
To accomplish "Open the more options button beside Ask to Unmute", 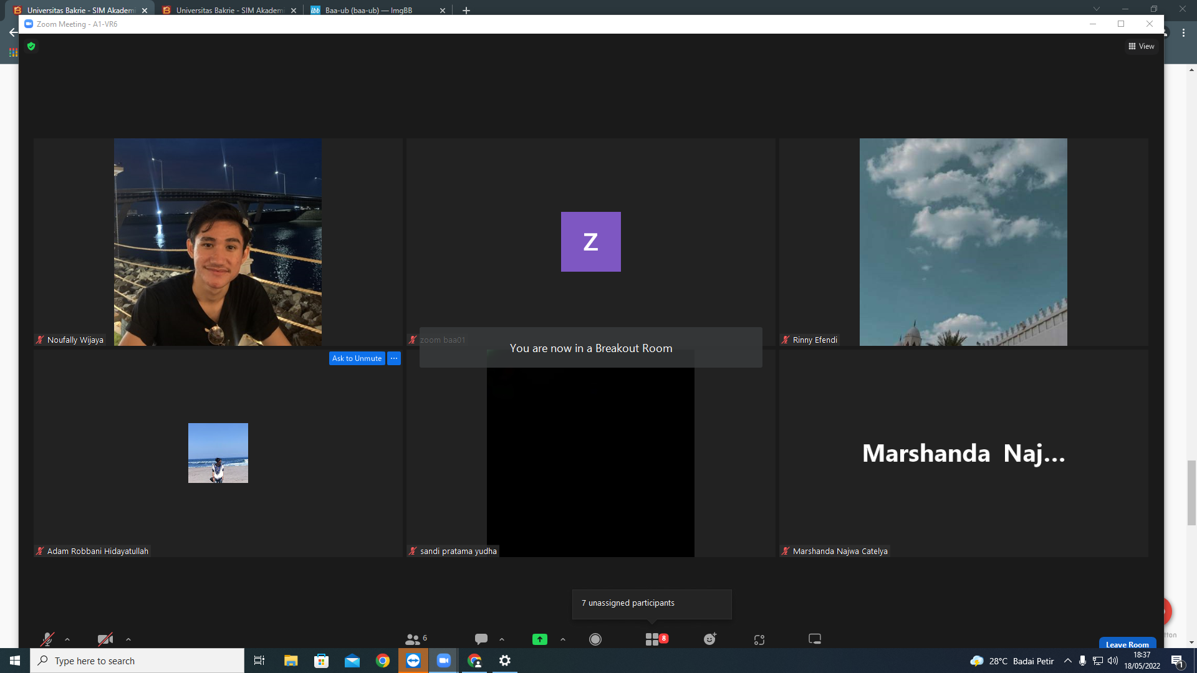I will click(x=394, y=358).
